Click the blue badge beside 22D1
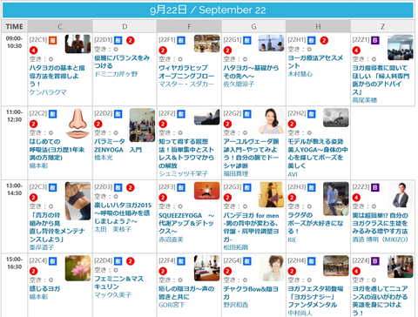This screenshot has height=317, width=418. coord(118,40)
